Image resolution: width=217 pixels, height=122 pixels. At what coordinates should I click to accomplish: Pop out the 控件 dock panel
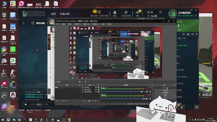[x=175, y=85]
